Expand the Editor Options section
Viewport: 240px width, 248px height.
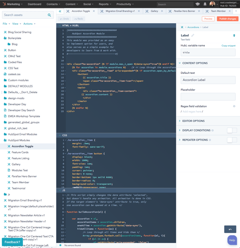tap(194, 121)
